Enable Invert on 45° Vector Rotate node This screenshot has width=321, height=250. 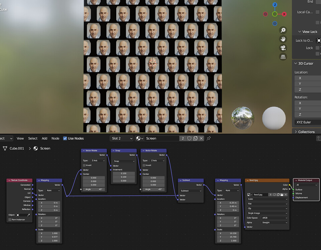pos(84,165)
